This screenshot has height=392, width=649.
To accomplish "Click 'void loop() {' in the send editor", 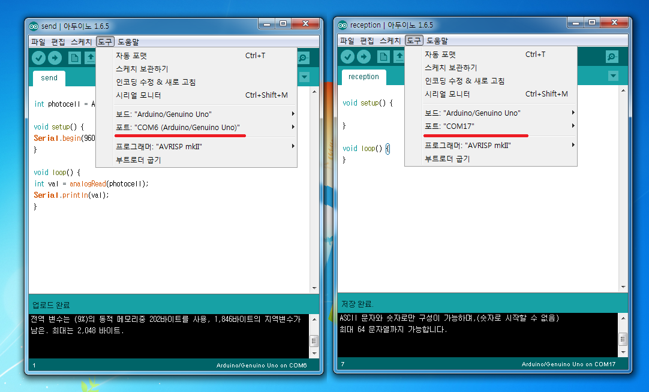I will (x=57, y=173).
